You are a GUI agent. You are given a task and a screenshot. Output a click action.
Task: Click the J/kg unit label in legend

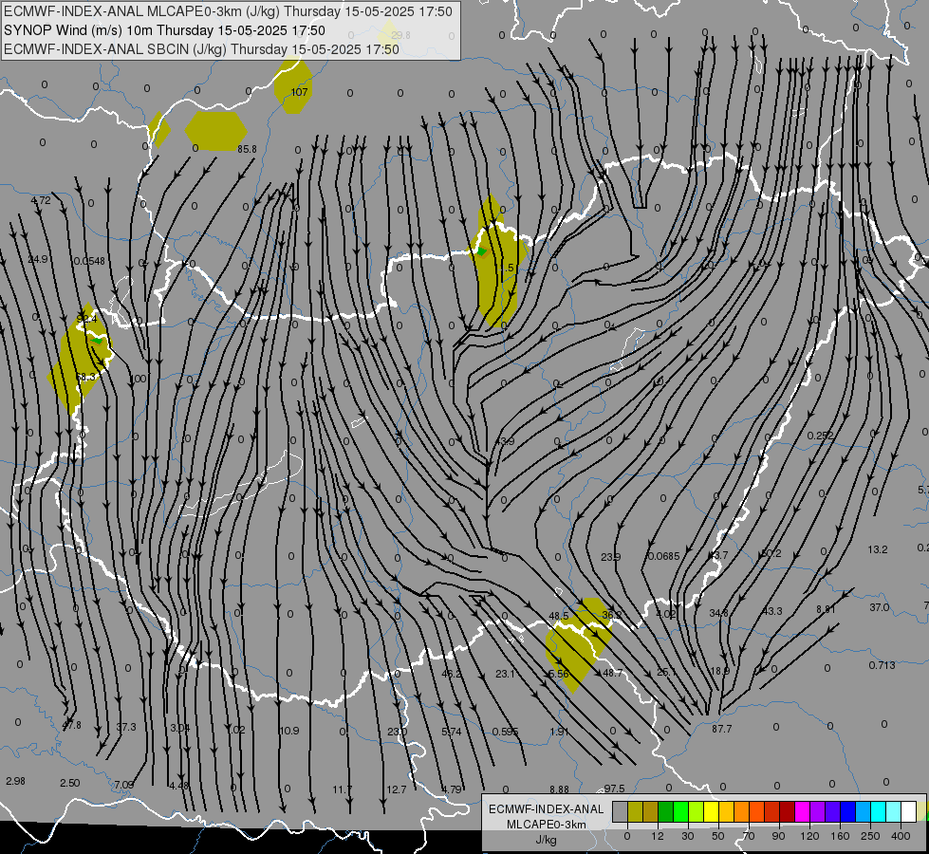(x=546, y=840)
